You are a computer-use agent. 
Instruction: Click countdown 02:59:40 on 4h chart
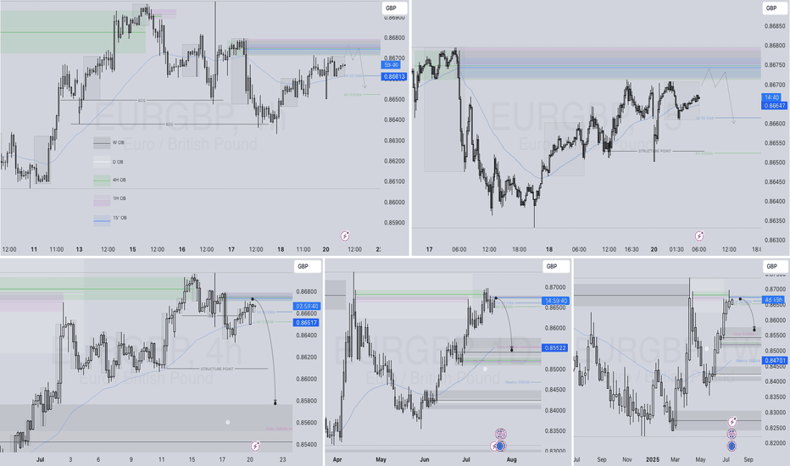click(x=306, y=307)
